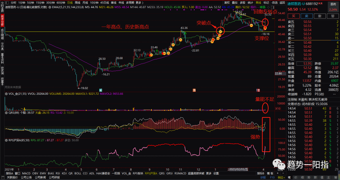Click the green down arrow signal near 43.36

coord(185,34)
